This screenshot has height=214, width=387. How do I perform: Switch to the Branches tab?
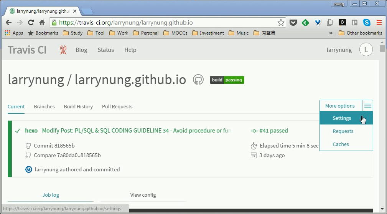(x=44, y=107)
